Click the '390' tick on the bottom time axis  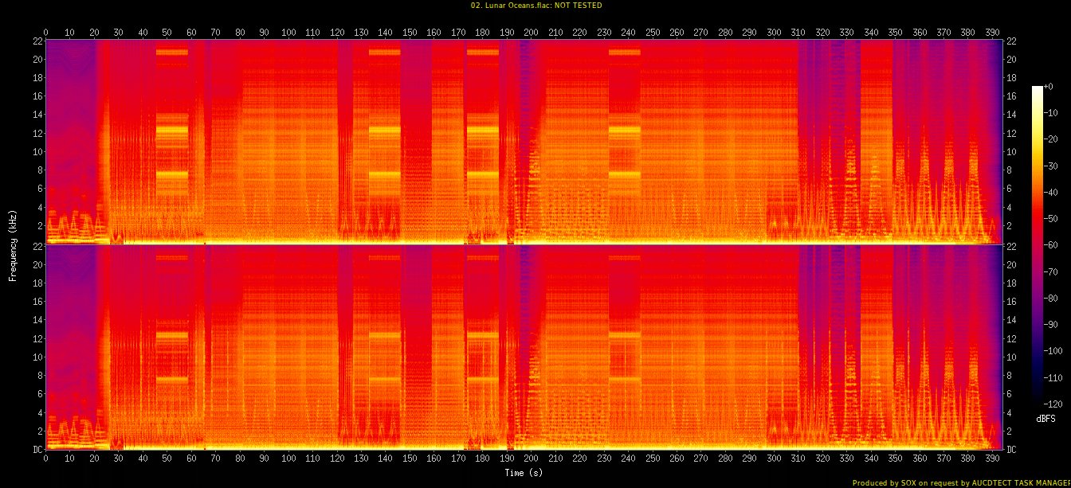click(992, 459)
